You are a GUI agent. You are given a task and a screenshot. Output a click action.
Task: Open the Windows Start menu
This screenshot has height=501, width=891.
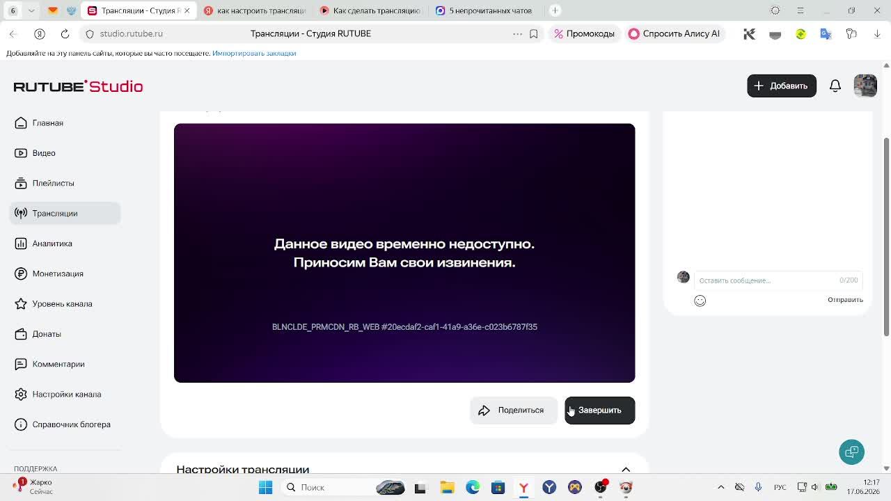pos(265,488)
